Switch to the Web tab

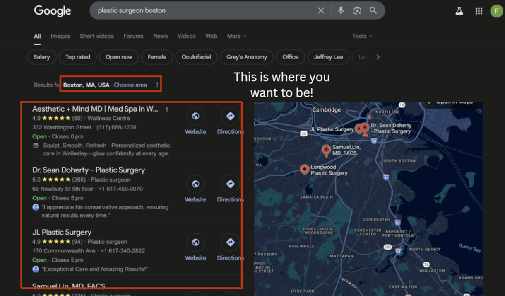coord(212,36)
